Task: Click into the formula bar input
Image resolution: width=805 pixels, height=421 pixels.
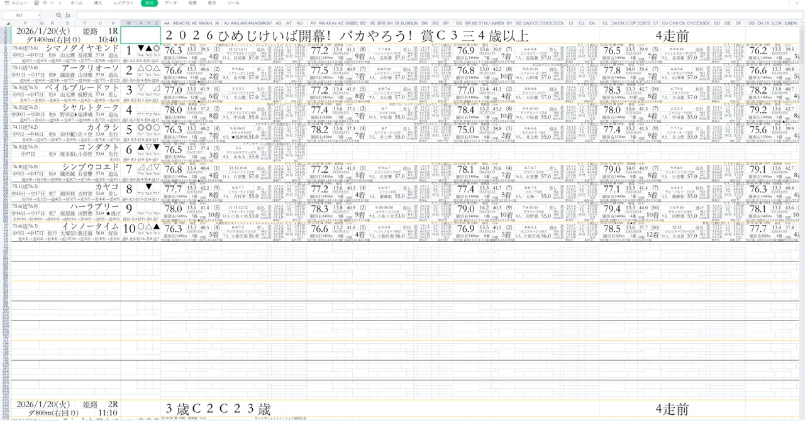Action: tap(439, 14)
